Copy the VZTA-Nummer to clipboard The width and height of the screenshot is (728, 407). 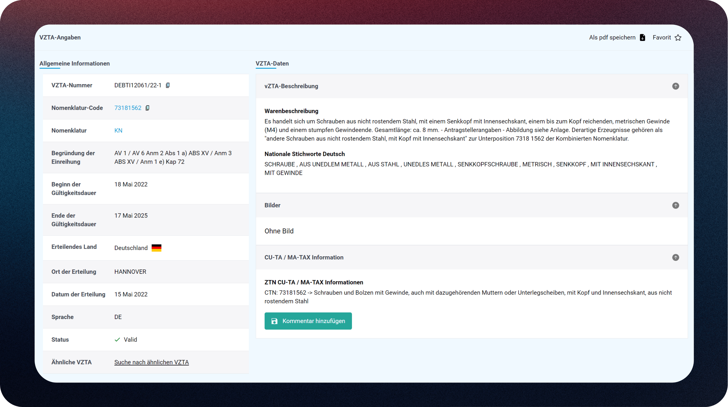click(168, 85)
